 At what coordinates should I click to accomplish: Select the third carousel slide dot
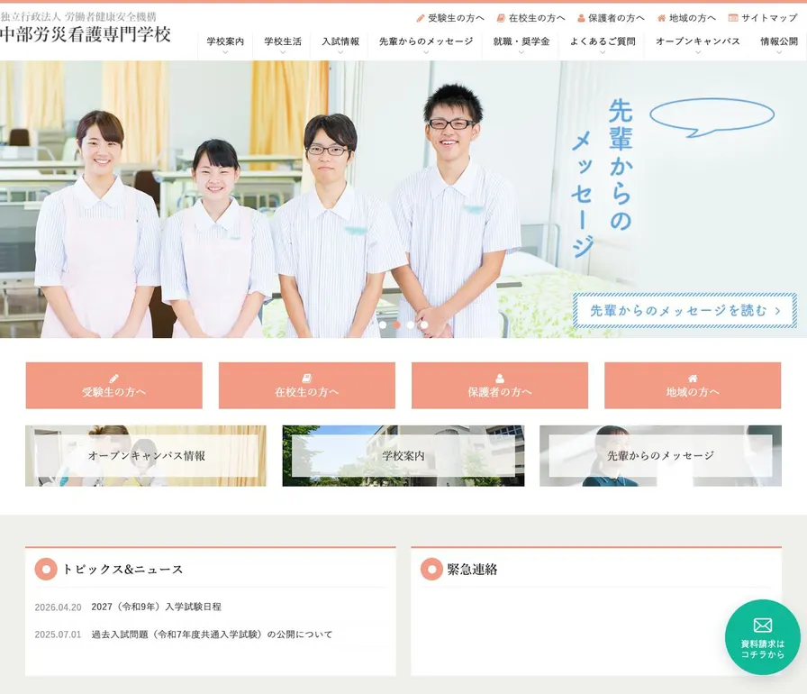[x=410, y=324]
